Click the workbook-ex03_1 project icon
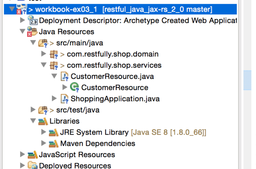The height and width of the screenshot is (169, 256). tap(20, 9)
